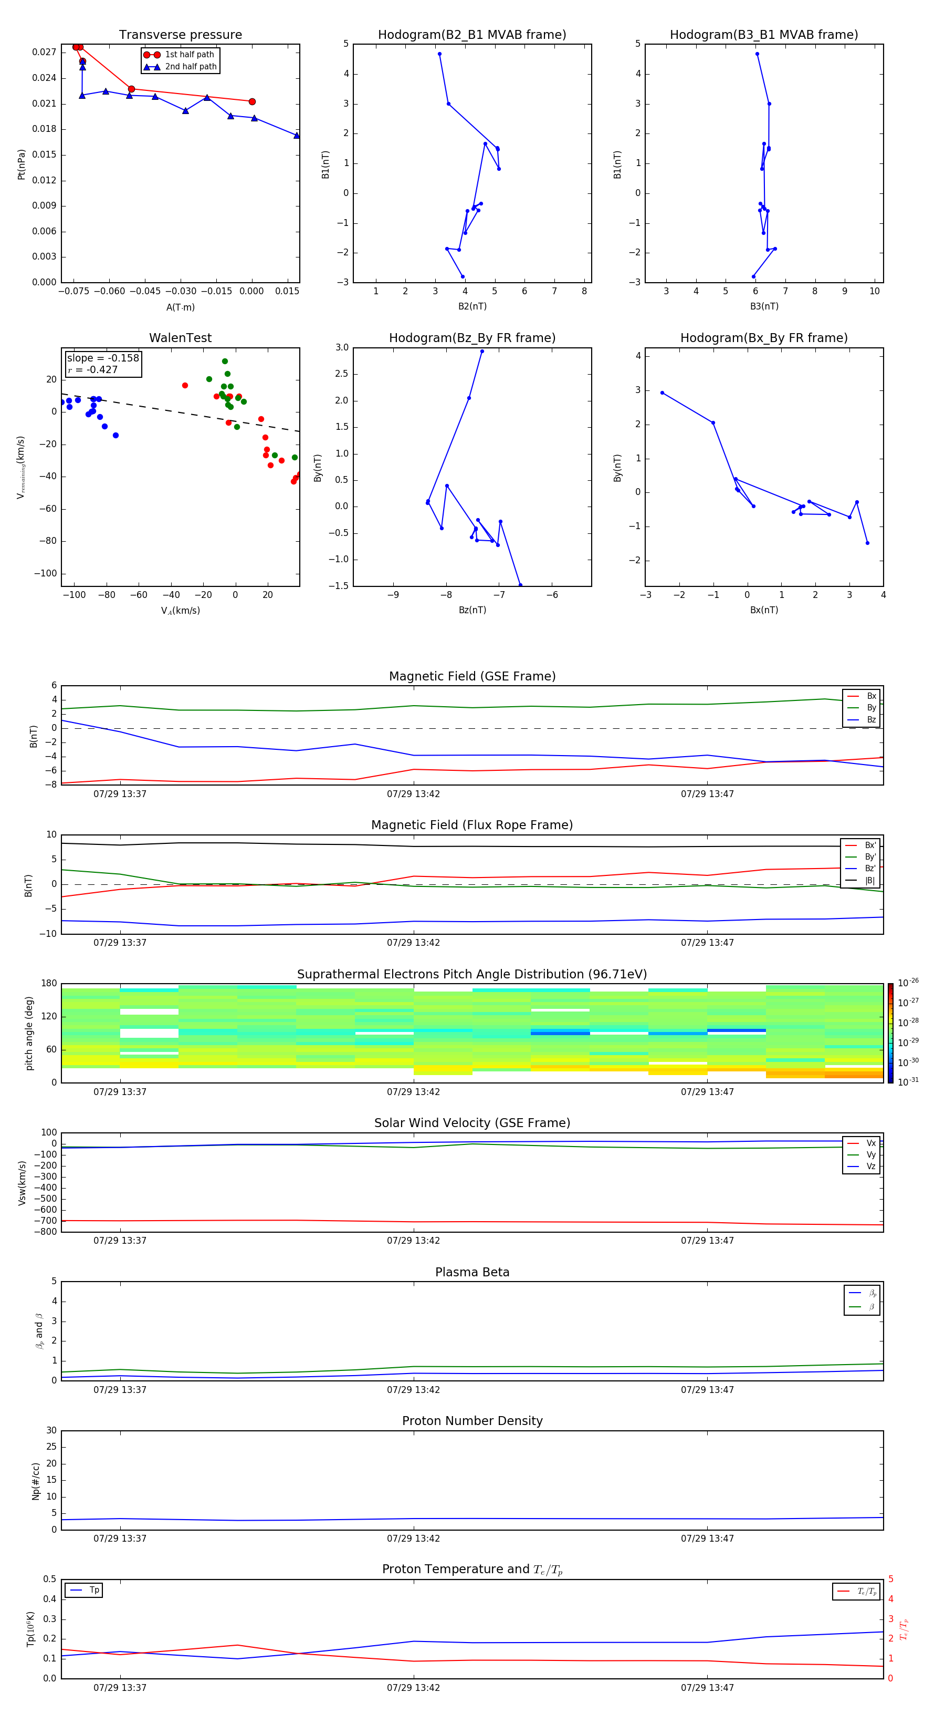The width and height of the screenshot is (945, 1734).
Task: Click the 'Plasma Beta' plot title
Action: pos(472,1273)
